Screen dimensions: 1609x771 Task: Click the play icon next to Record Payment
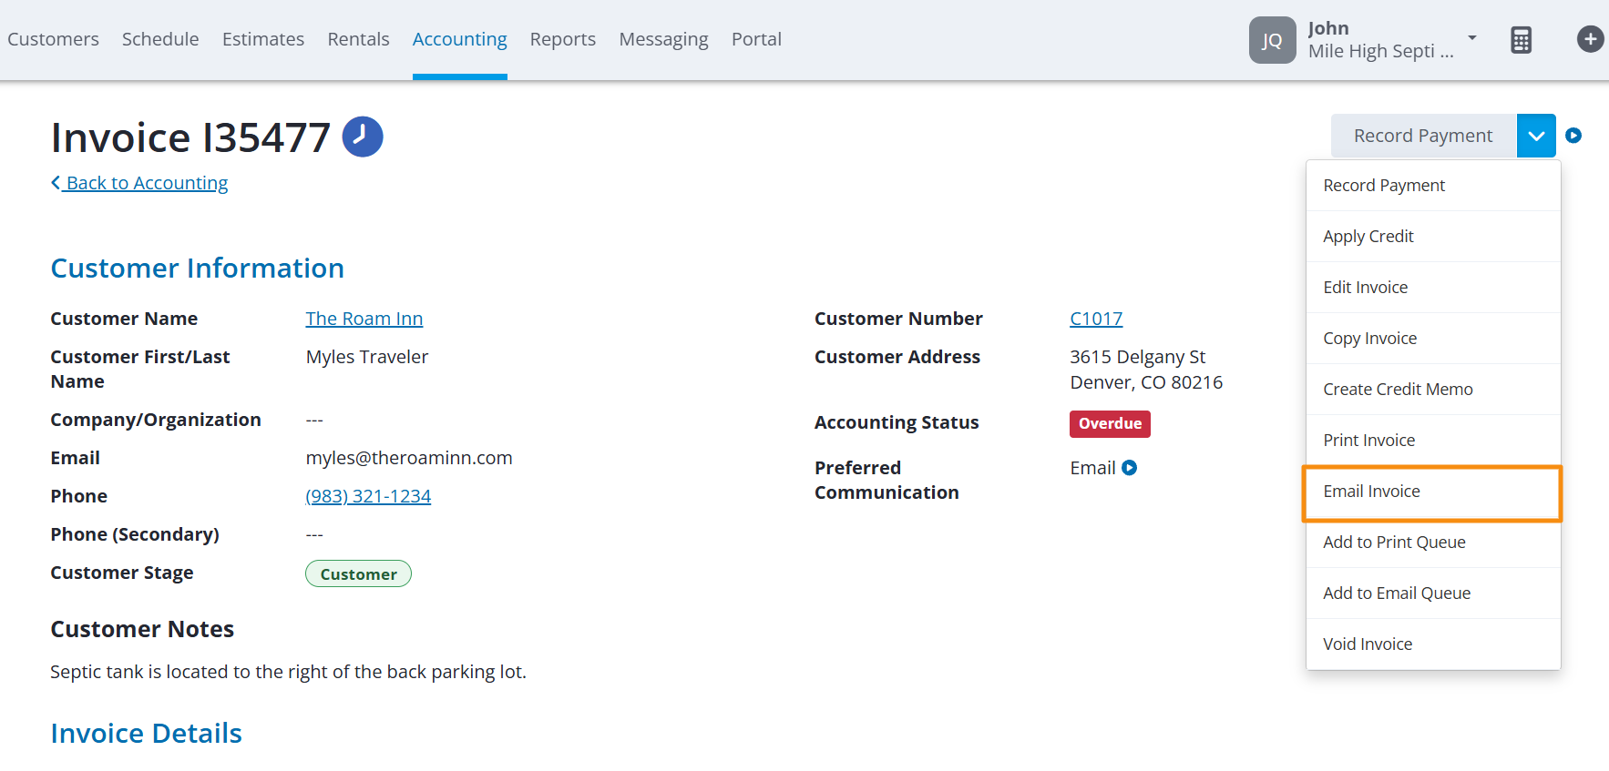coord(1573,136)
